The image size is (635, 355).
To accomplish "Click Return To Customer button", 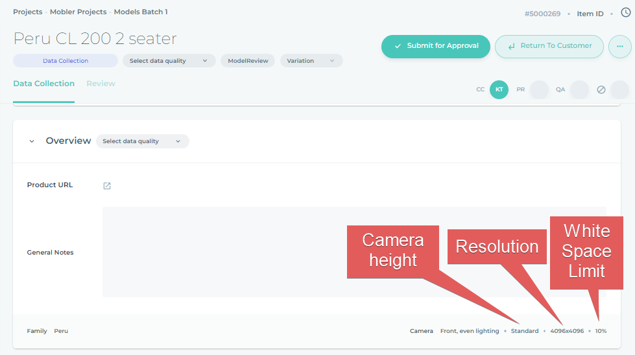I will (549, 47).
